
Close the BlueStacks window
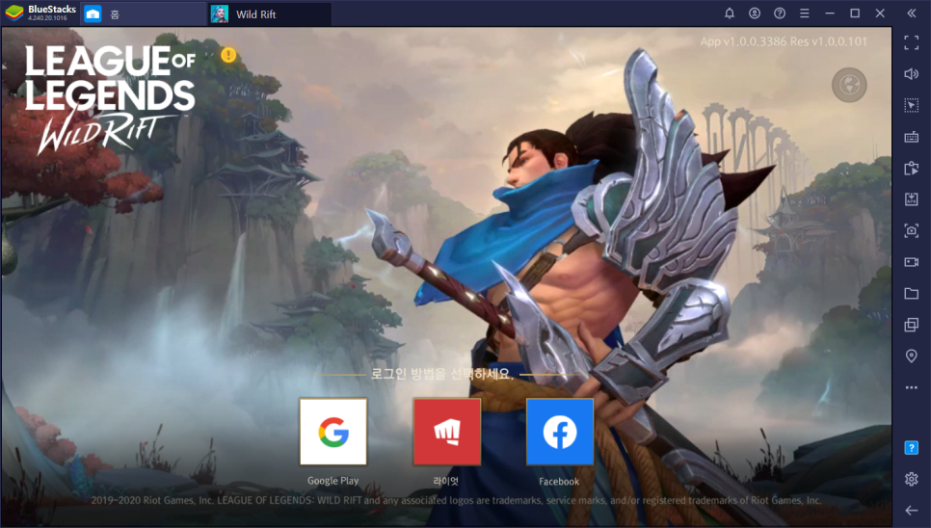click(880, 13)
